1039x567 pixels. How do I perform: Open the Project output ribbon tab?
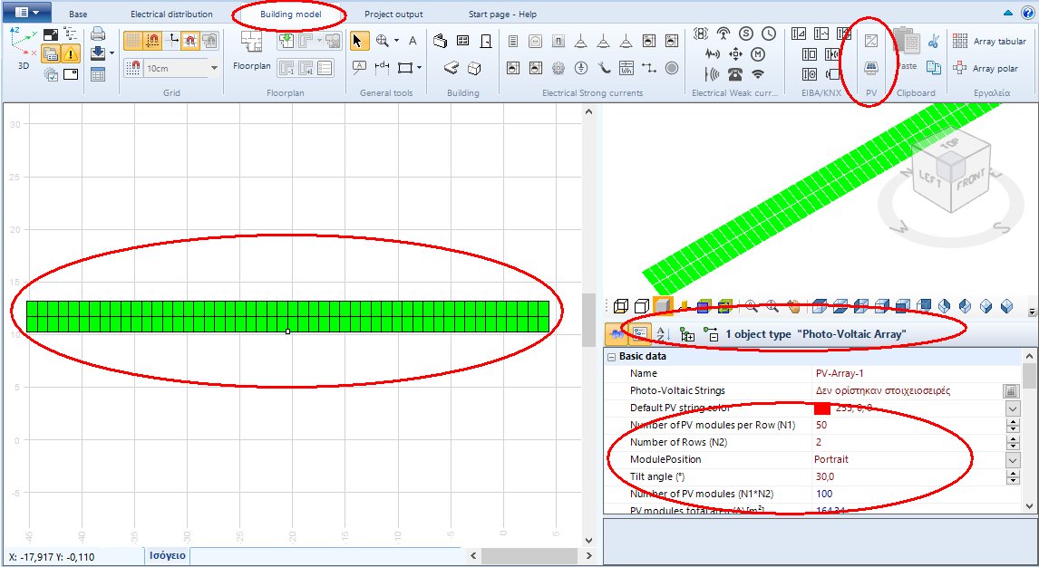[393, 14]
